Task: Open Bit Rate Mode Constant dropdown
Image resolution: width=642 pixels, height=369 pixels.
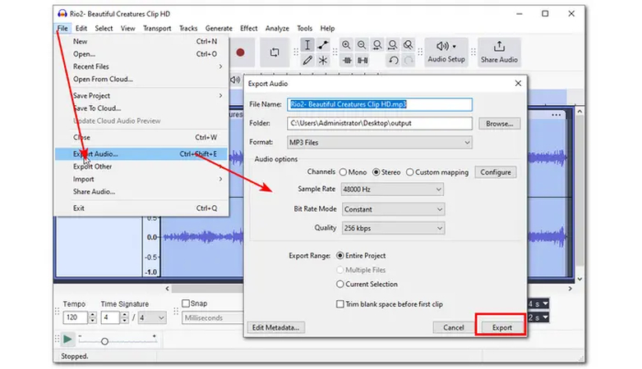Action: point(393,209)
